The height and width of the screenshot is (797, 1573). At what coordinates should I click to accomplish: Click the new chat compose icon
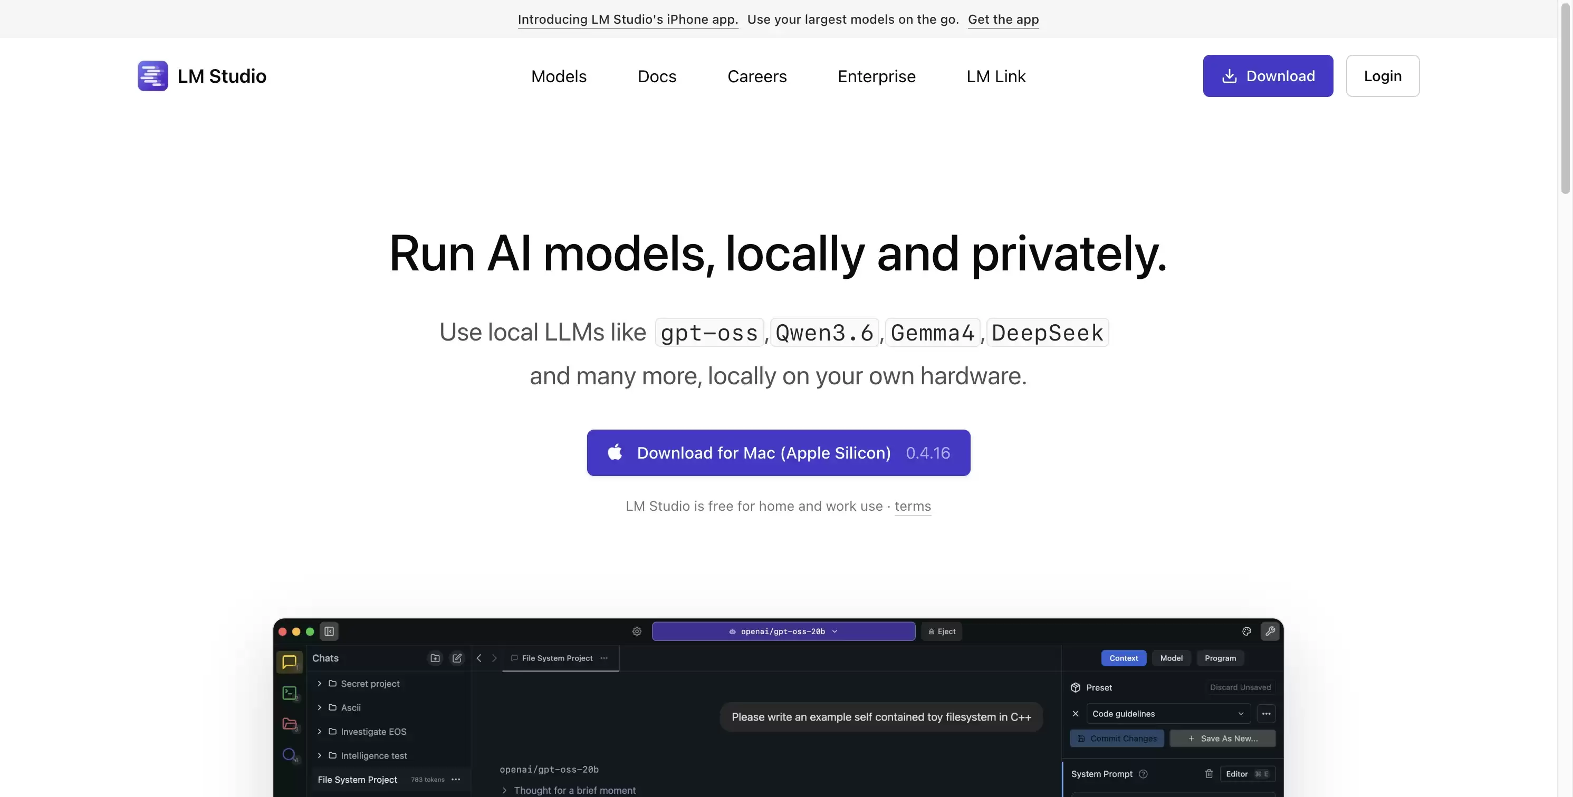(x=457, y=658)
